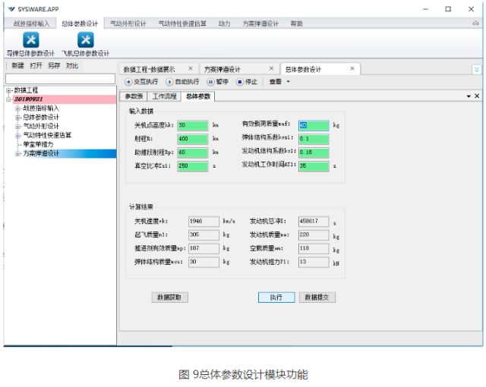Pause execution with the 暂停 button

tap(217, 82)
